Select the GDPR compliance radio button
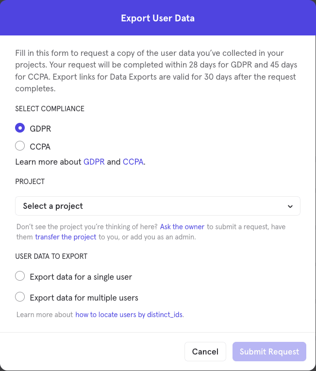The height and width of the screenshot is (371, 316). point(20,128)
